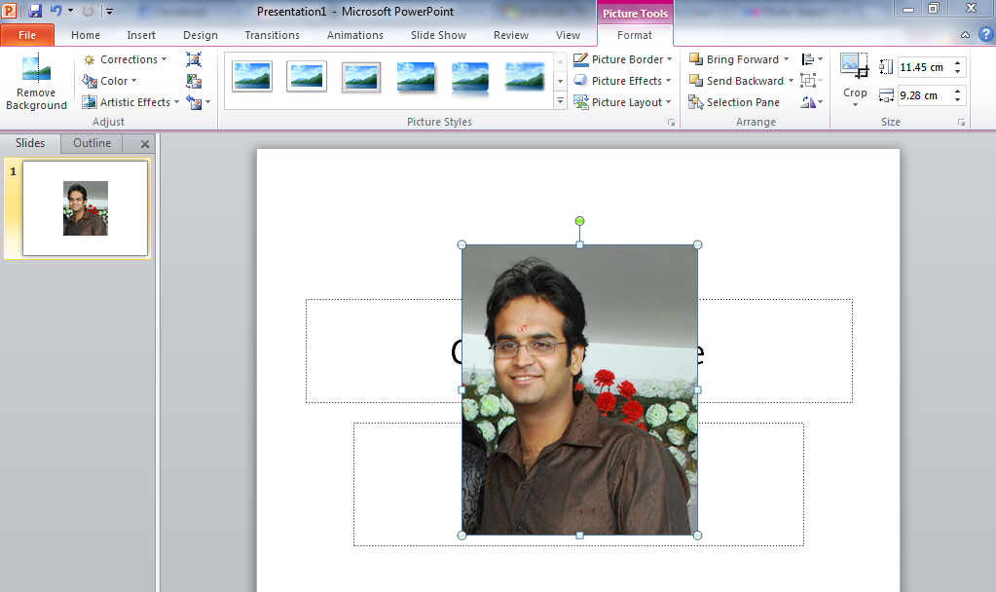Switch to the Animations tab
The image size is (996, 592).
click(355, 35)
